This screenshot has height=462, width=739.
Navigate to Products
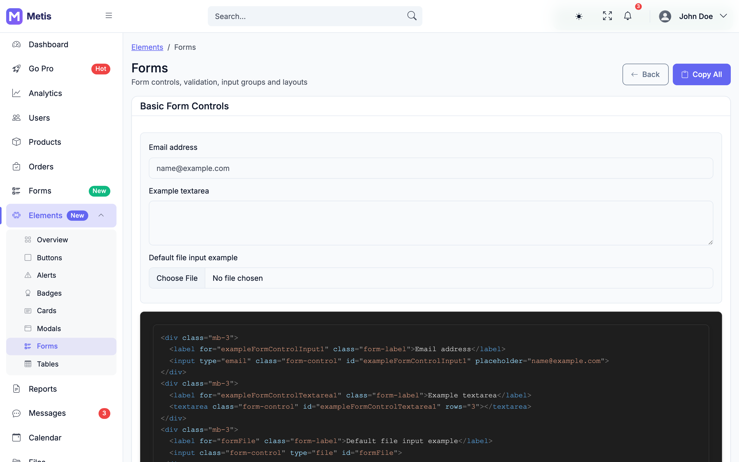[x=61, y=142]
